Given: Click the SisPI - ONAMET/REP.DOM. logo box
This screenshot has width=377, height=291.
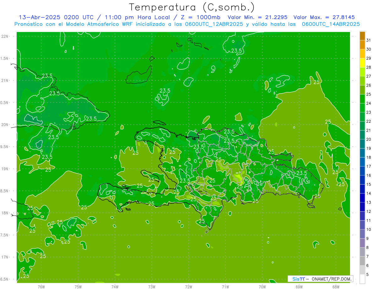Looking at the screenshot, I should (x=320, y=279).
